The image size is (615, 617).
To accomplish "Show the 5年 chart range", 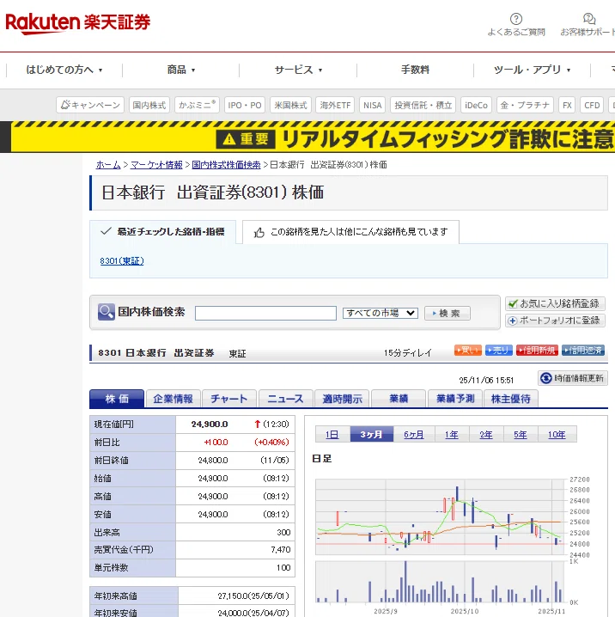I will [x=521, y=435].
